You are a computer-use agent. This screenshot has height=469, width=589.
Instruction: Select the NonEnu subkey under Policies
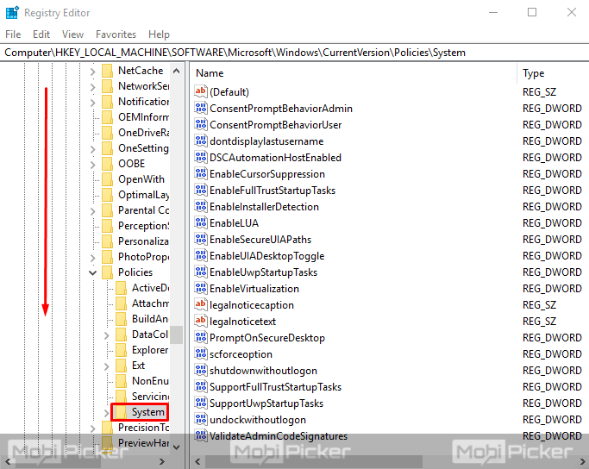150,381
